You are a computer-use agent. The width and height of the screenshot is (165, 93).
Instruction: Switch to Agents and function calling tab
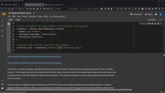54,5
